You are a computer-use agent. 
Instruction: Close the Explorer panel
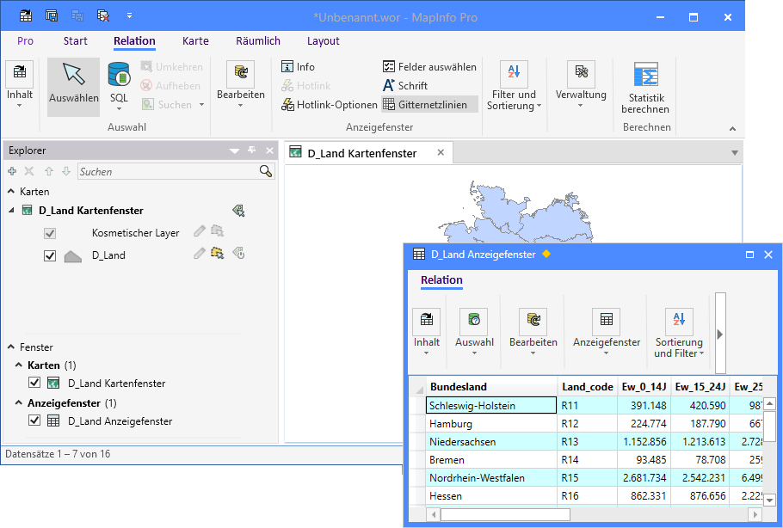[269, 150]
